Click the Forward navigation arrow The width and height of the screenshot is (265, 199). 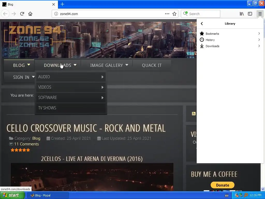click(x=14, y=14)
